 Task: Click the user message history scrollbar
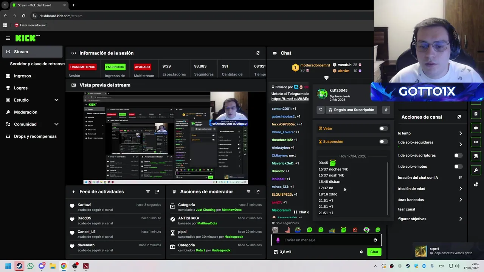[x=388, y=189]
